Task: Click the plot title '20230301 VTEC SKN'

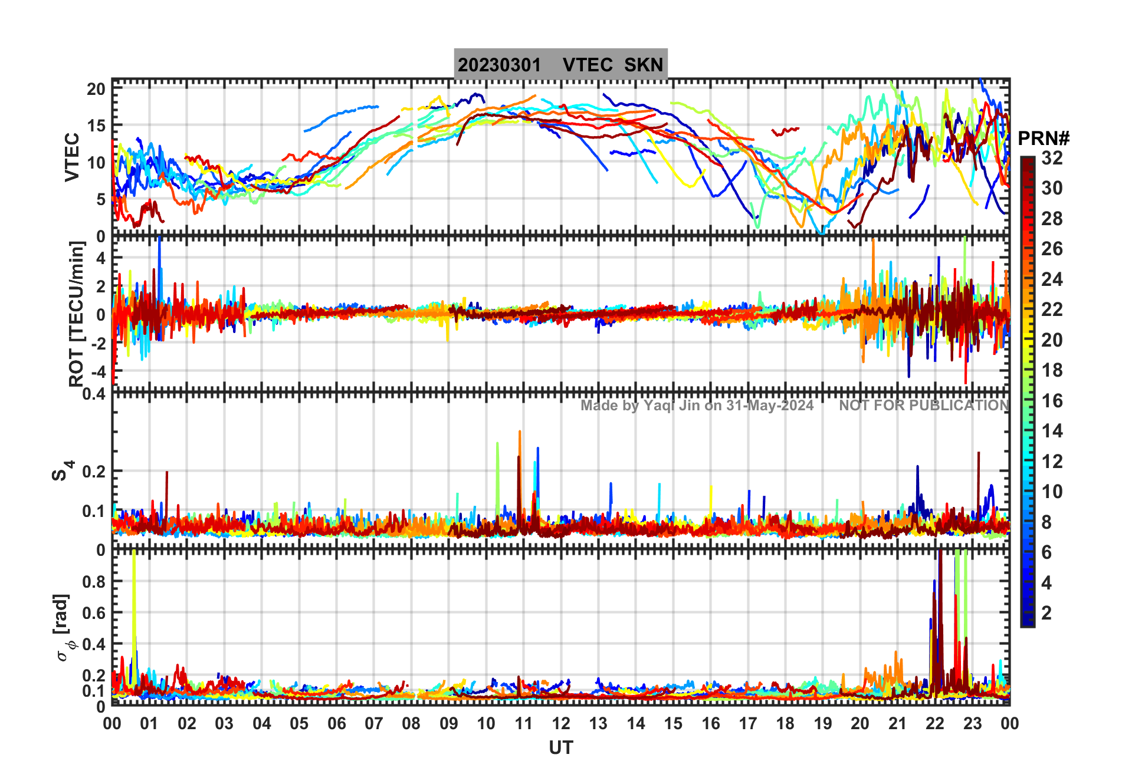Action: click(560, 64)
